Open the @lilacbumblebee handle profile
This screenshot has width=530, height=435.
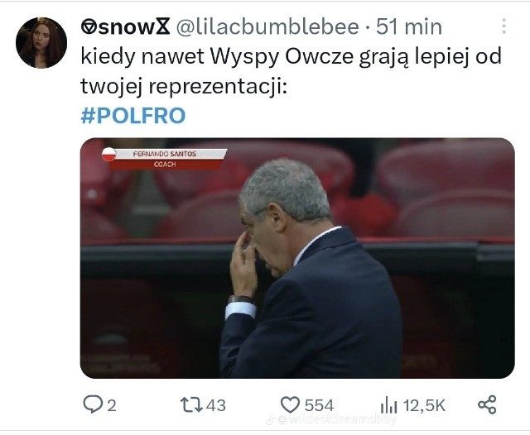click(x=267, y=26)
